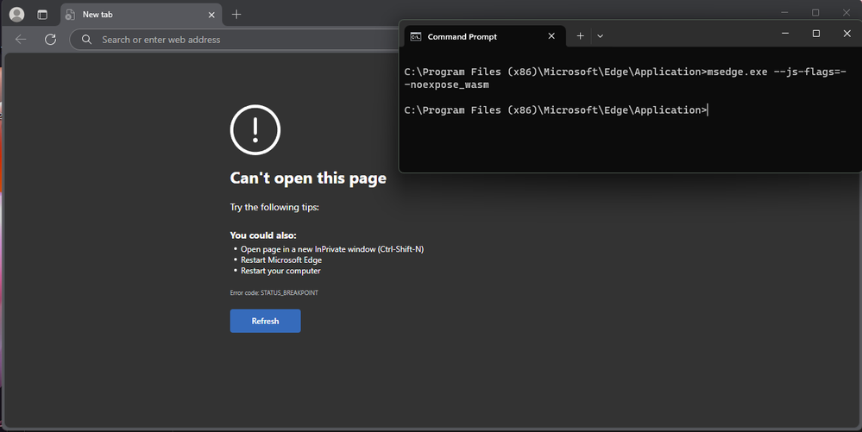862x432 pixels.
Task: Minimize the Edge browser window
Action: point(784,12)
